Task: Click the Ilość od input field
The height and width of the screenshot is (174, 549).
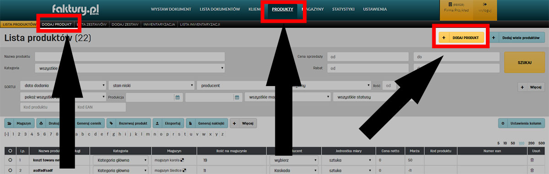Action: click(x=389, y=85)
